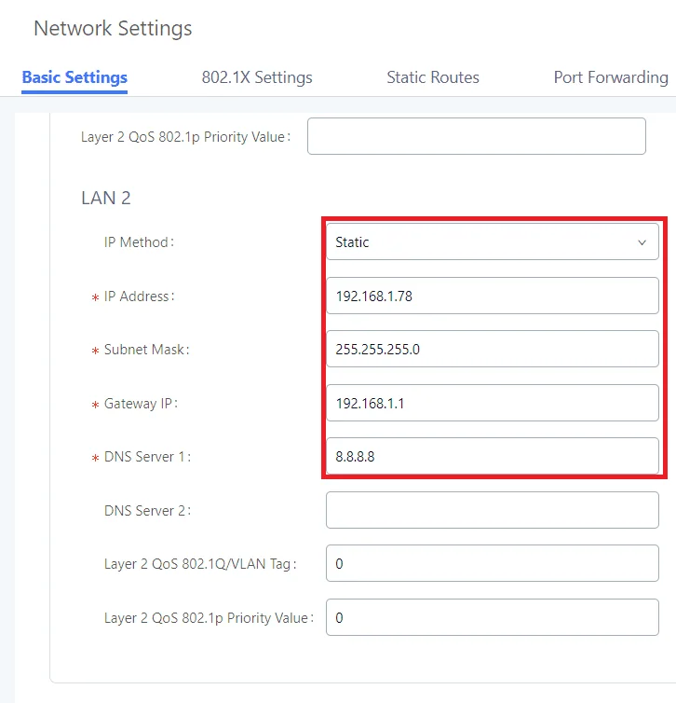Click the chevron arrow in IP Method box

tap(642, 242)
